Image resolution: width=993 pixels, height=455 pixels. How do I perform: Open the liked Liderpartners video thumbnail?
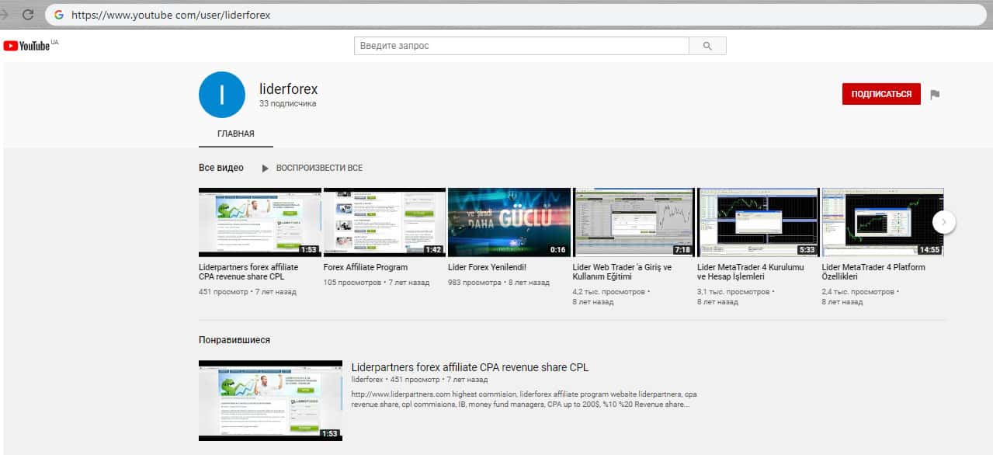coord(270,401)
